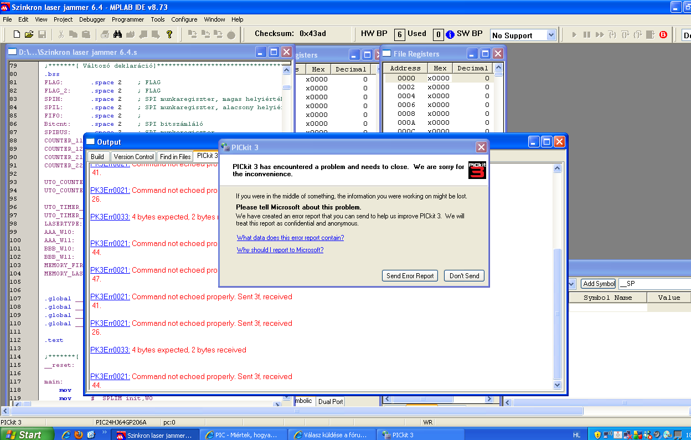691x440 pixels.
Task: Open the Window menu
Action: click(214, 19)
